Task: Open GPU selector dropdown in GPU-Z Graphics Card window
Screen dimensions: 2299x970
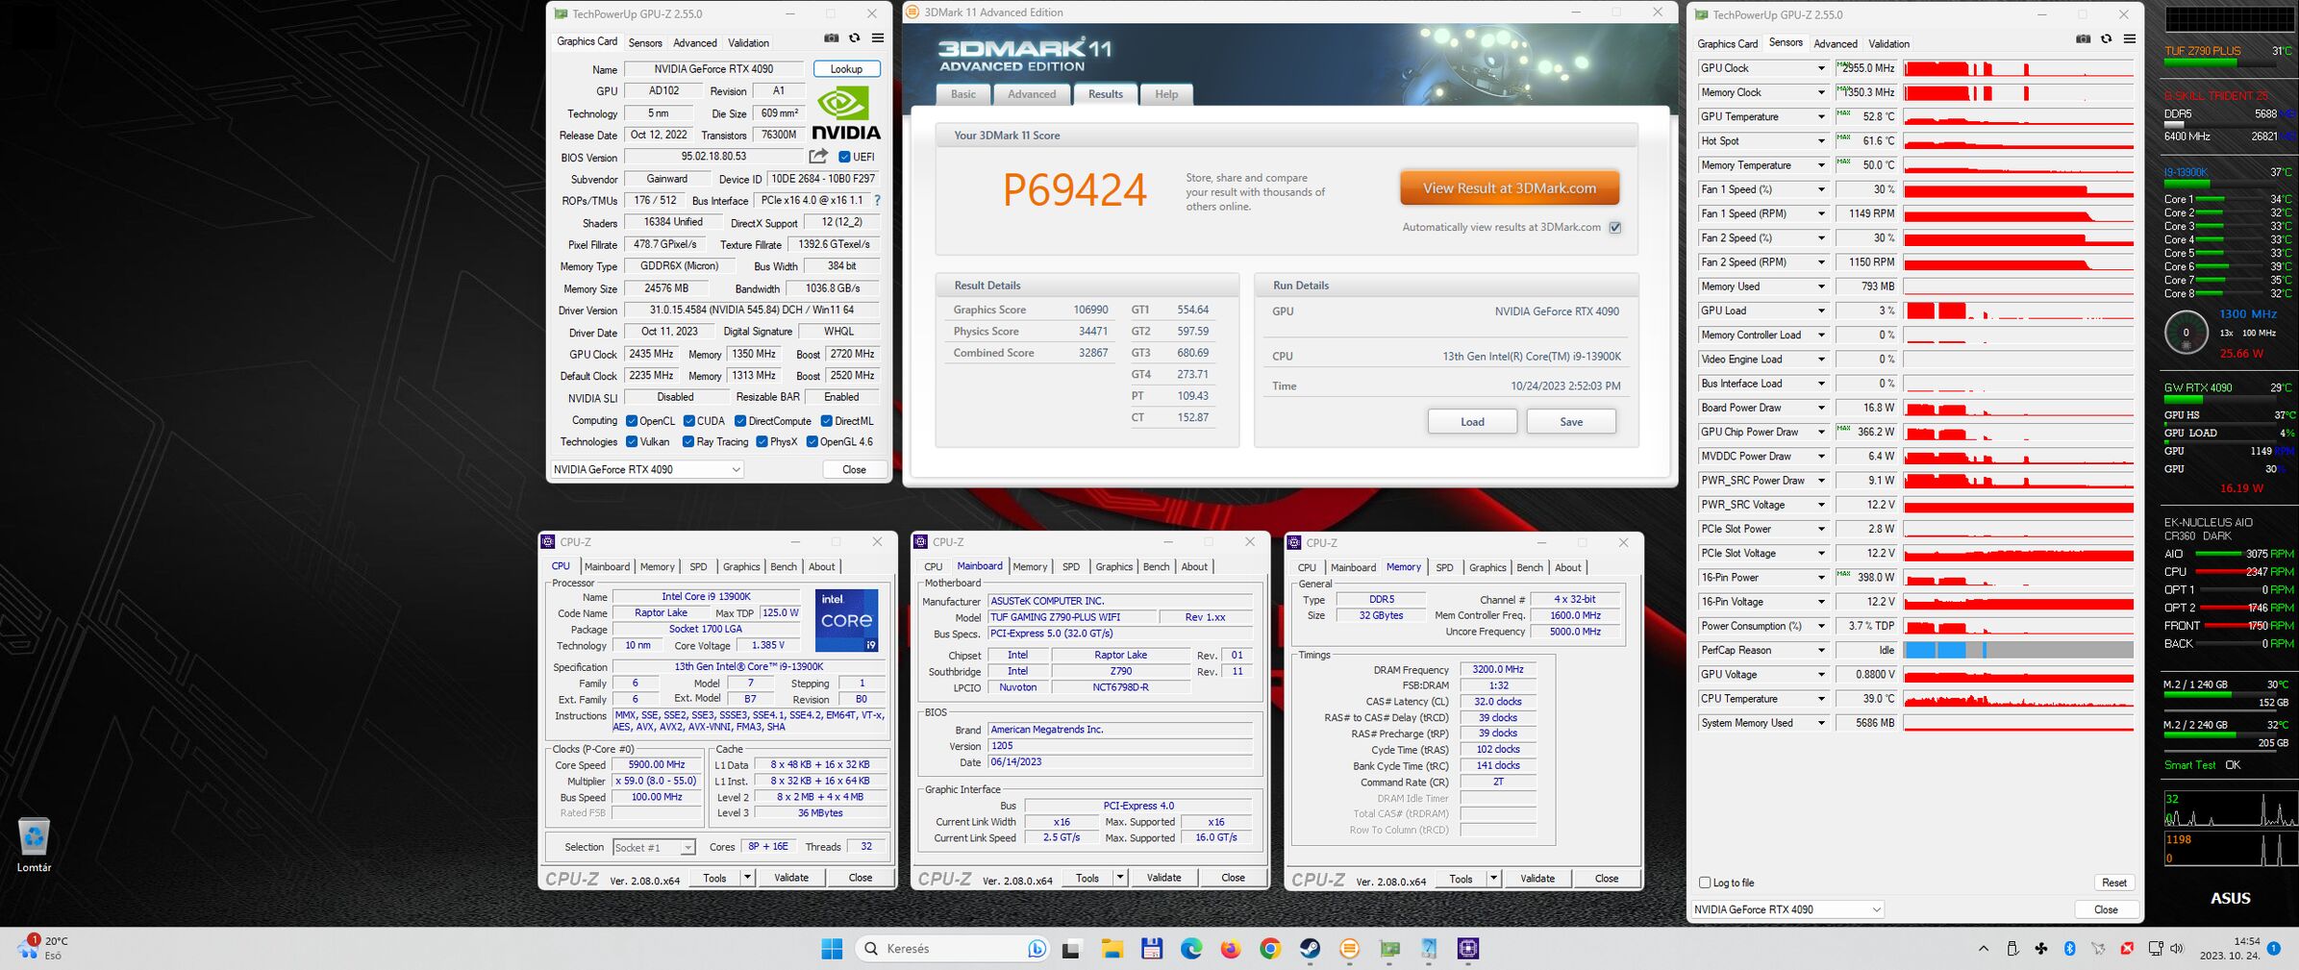Action: 647,469
